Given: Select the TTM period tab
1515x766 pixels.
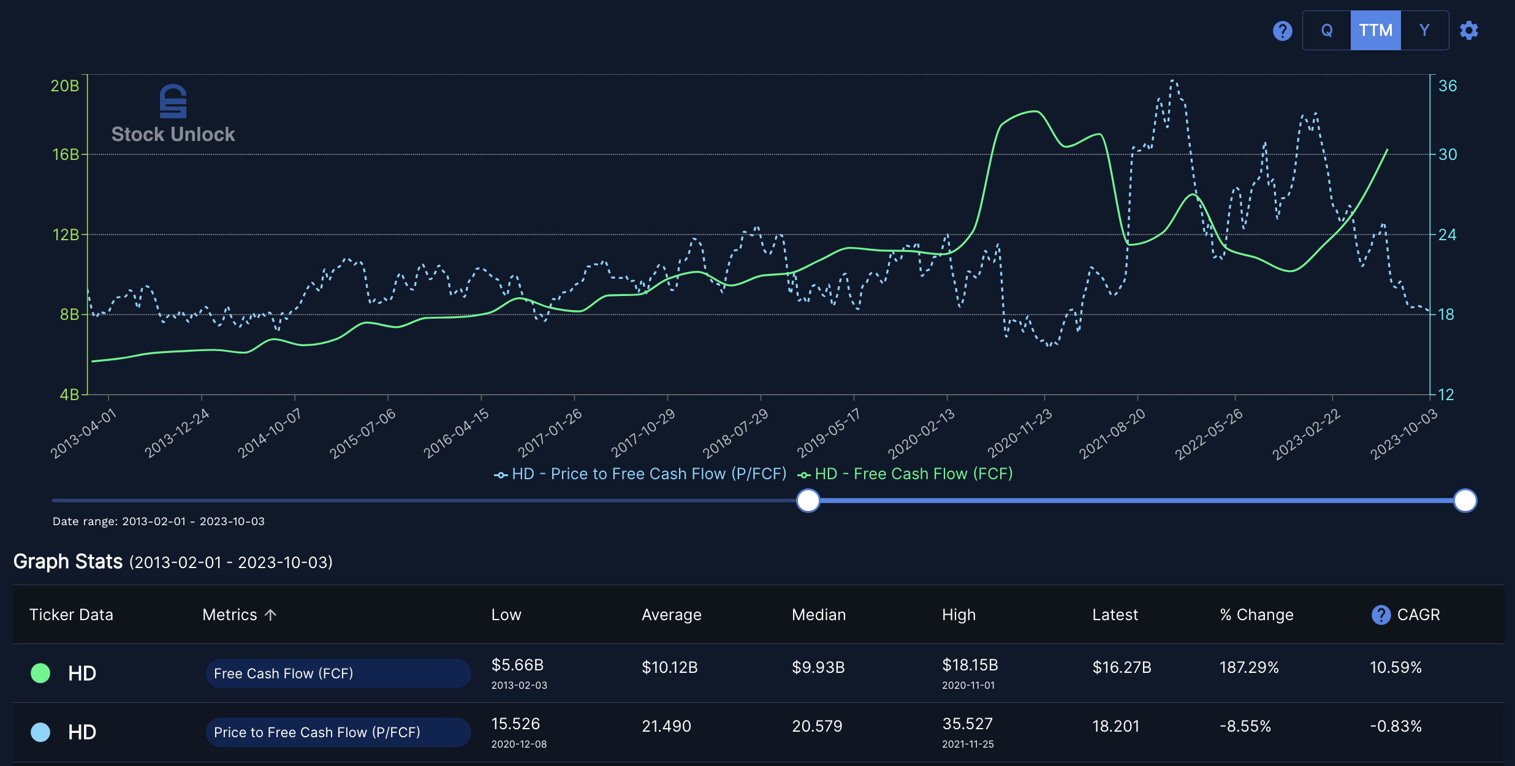Looking at the screenshot, I should (x=1376, y=30).
